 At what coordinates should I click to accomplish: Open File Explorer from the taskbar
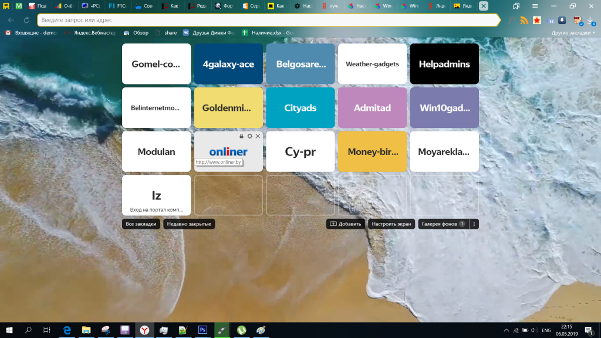tap(86, 330)
